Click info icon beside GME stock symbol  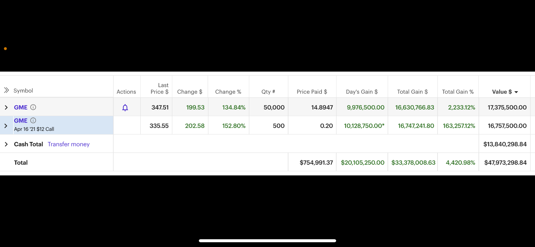click(x=33, y=107)
